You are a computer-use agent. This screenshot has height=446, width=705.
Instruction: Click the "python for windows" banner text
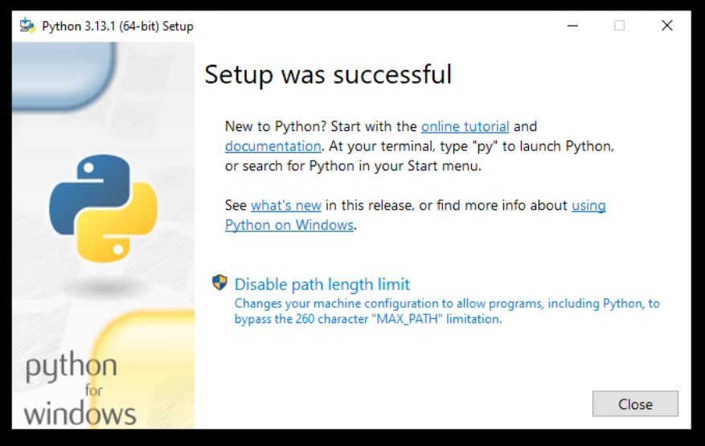click(x=79, y=391)
